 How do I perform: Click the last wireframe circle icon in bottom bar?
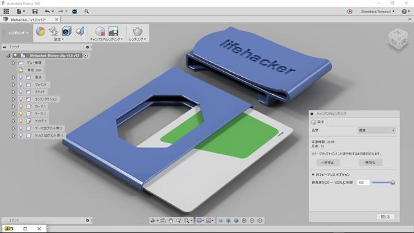pyautogui.click(x=260, y=221)
